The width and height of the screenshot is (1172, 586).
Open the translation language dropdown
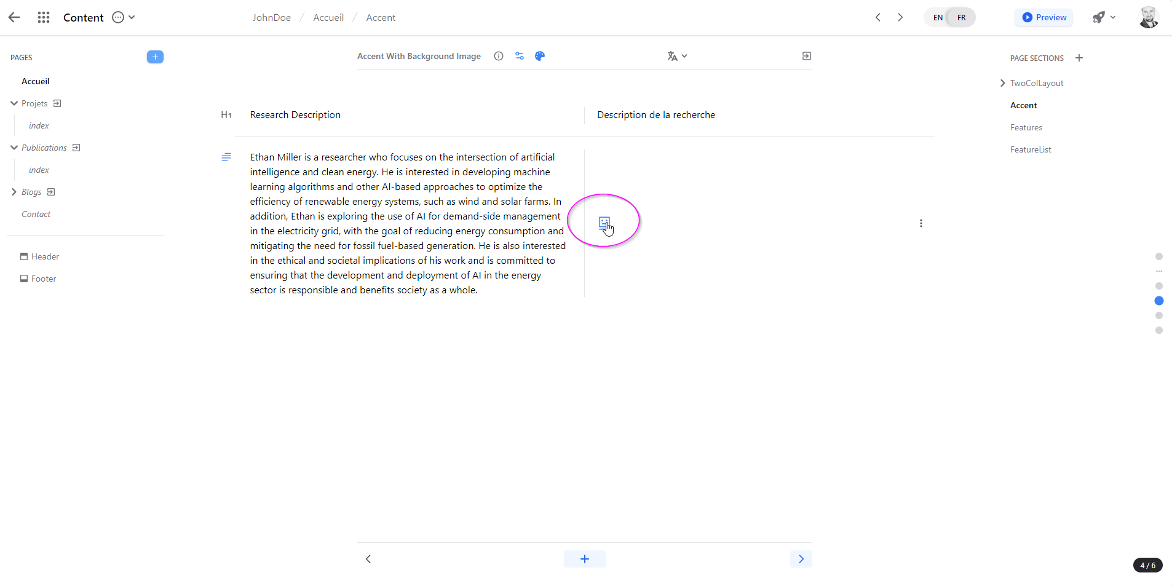(677, 56)
